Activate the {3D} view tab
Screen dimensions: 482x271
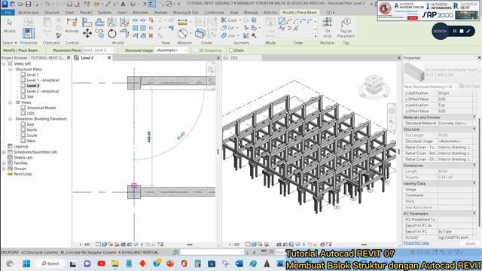(234, 58)
